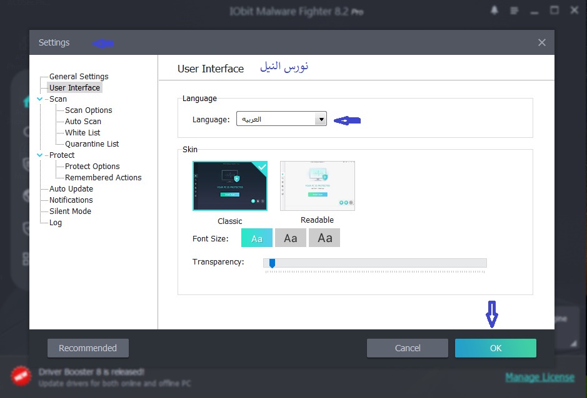
Task: Select the small Aa font size
Action: pyautogui.click(x=257, y=238)
